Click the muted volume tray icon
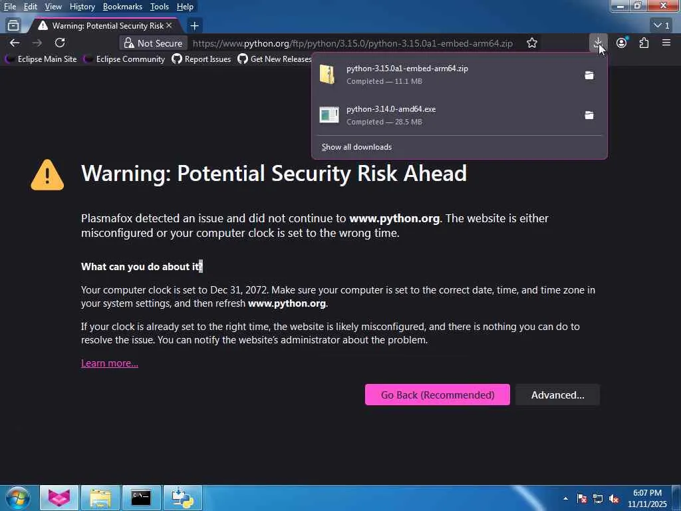Image resolution: width=681 pixels, height=511 pixels. coord(614,498)
